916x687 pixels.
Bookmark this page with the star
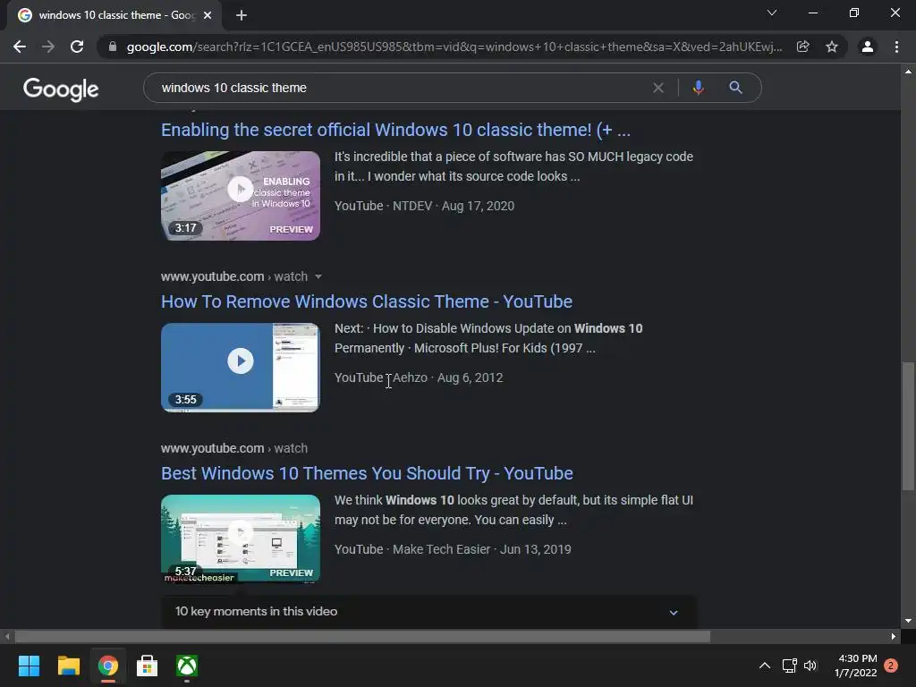(x=832, y=47)
